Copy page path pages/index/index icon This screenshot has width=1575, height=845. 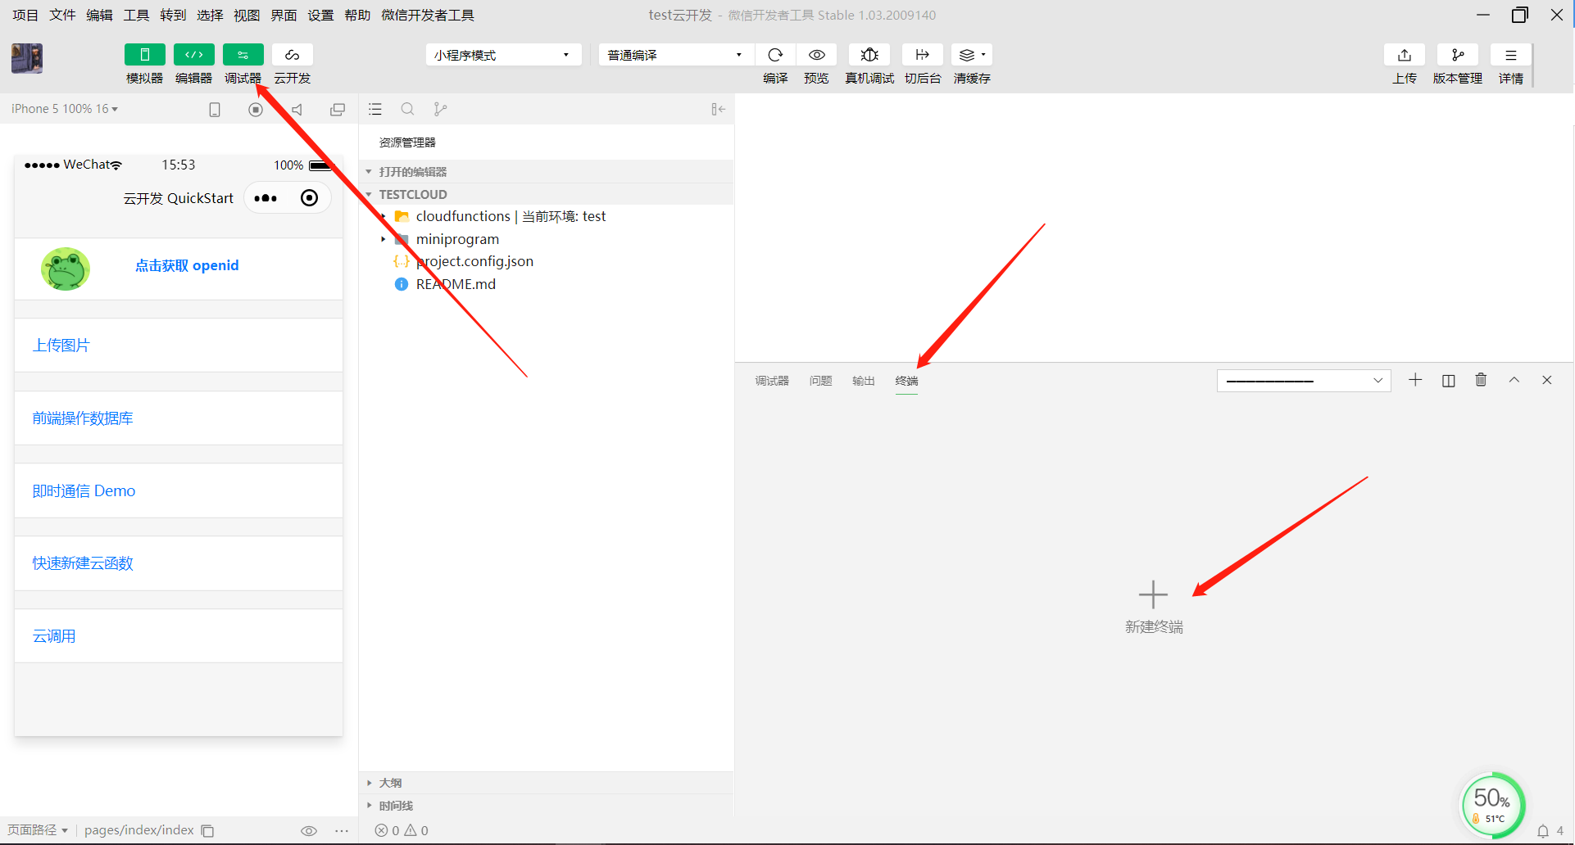click(x=208, y=830)
